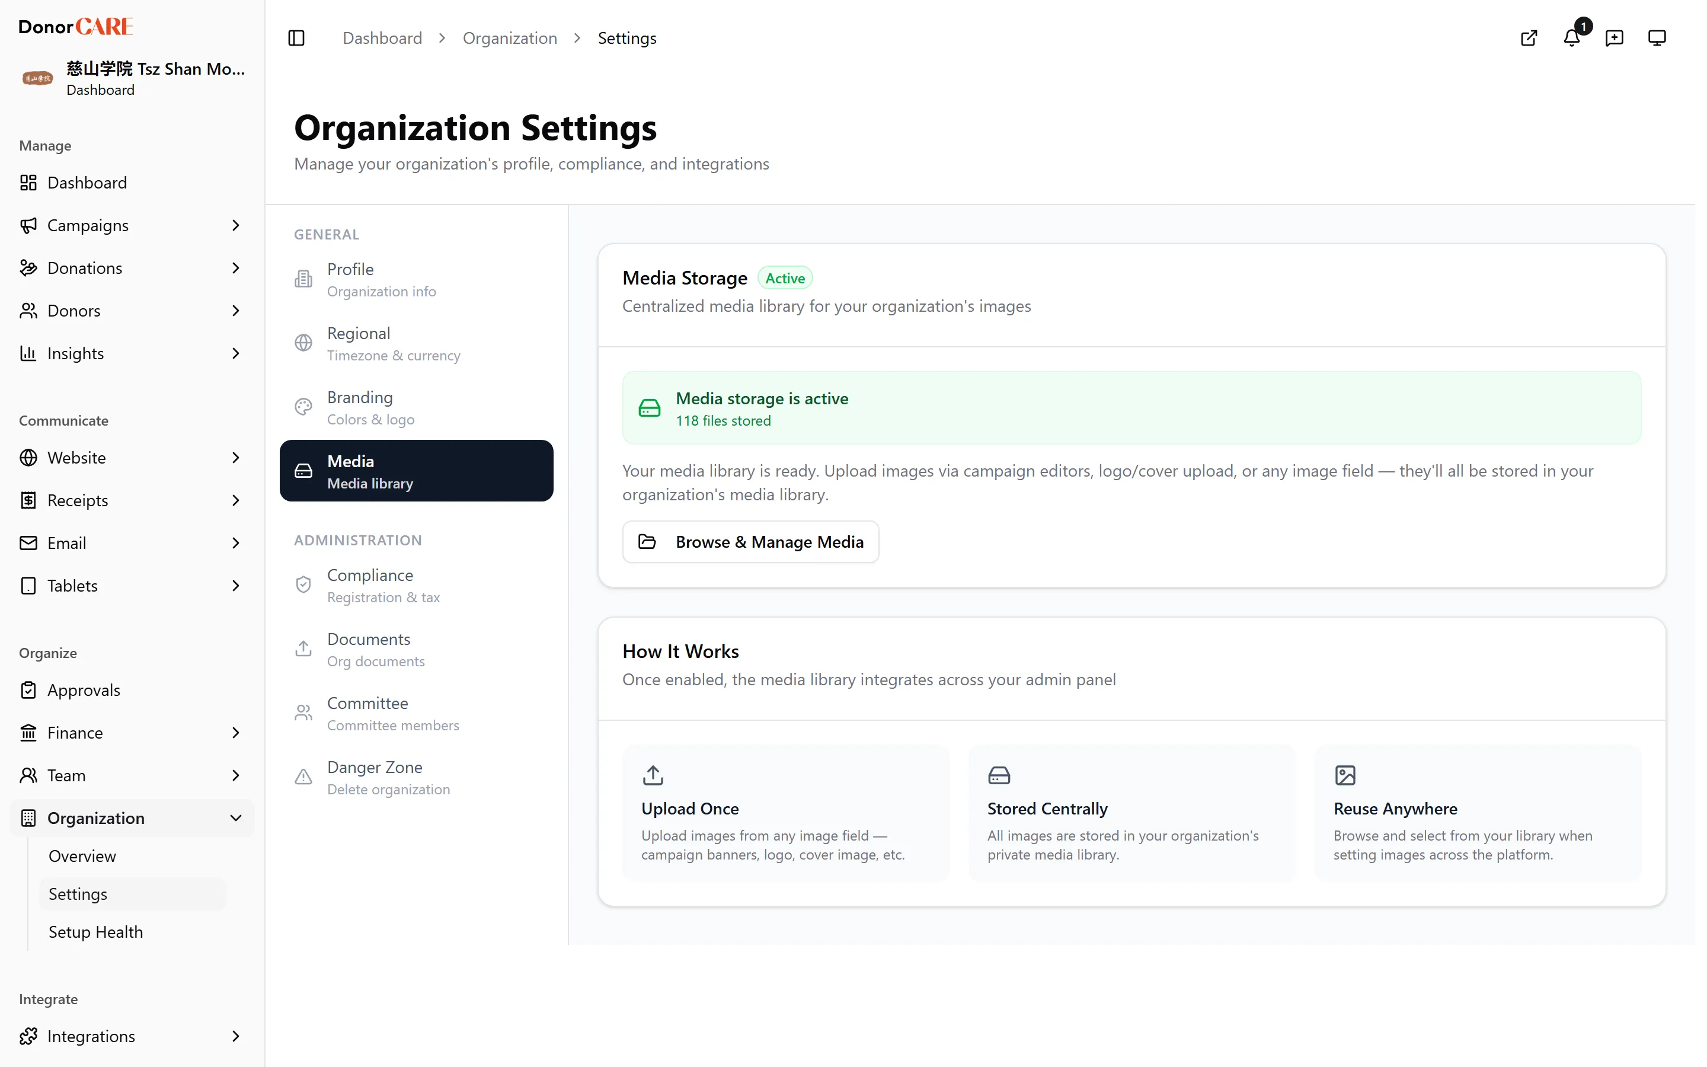Click the Organization building icon
The height and width of the screenshot is (1067, 1707).
(x=28, y=818)
